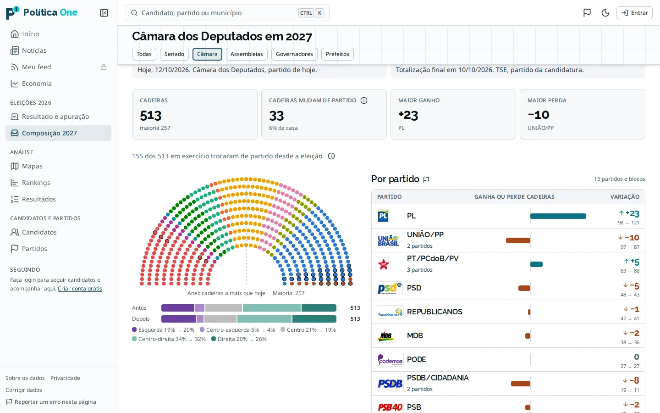This screenshot has height=413, width=660.
Task: Click the PSB 40 logo
Action: pyautogui.click(x=390, y=407)
